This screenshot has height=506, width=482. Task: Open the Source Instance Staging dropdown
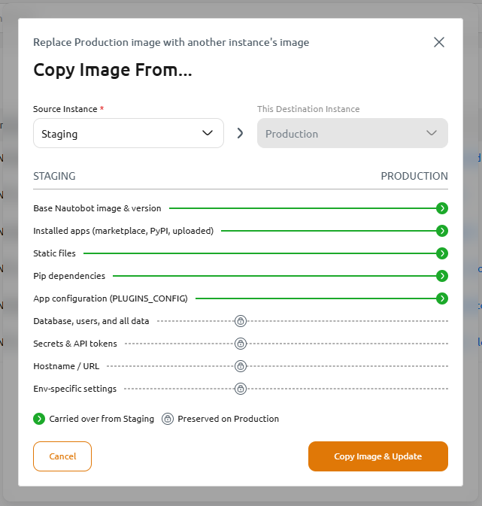(x=129, y=133)
